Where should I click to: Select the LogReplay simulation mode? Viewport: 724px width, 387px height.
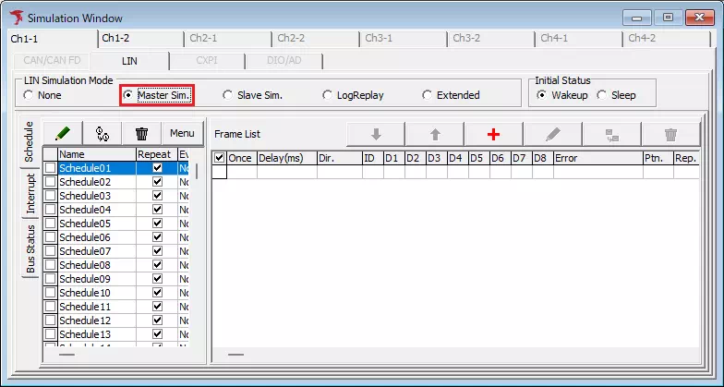tap(328, 95)
